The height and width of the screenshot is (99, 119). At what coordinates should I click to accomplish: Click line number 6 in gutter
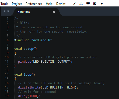pos(8,40)
